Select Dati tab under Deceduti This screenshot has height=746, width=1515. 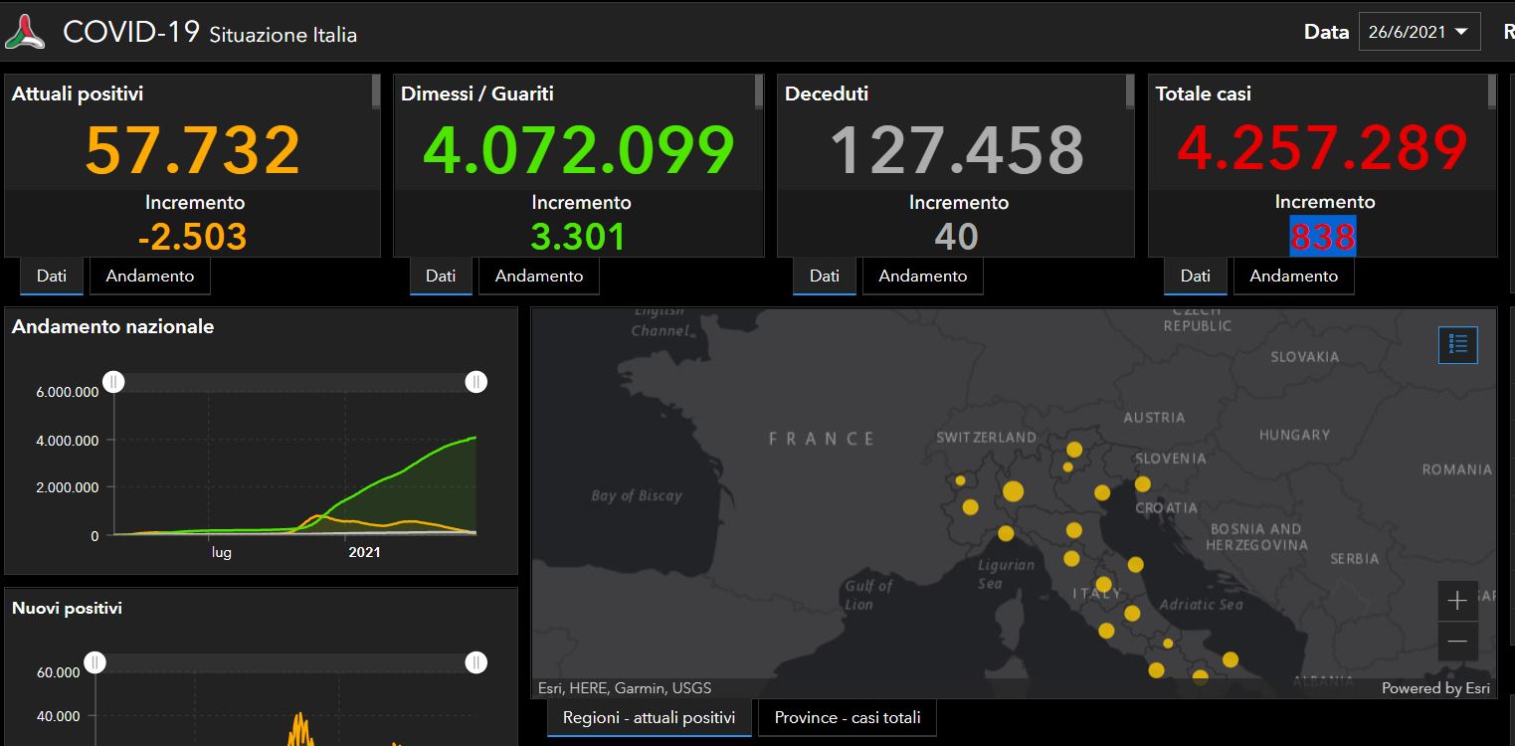click(824, 276)
